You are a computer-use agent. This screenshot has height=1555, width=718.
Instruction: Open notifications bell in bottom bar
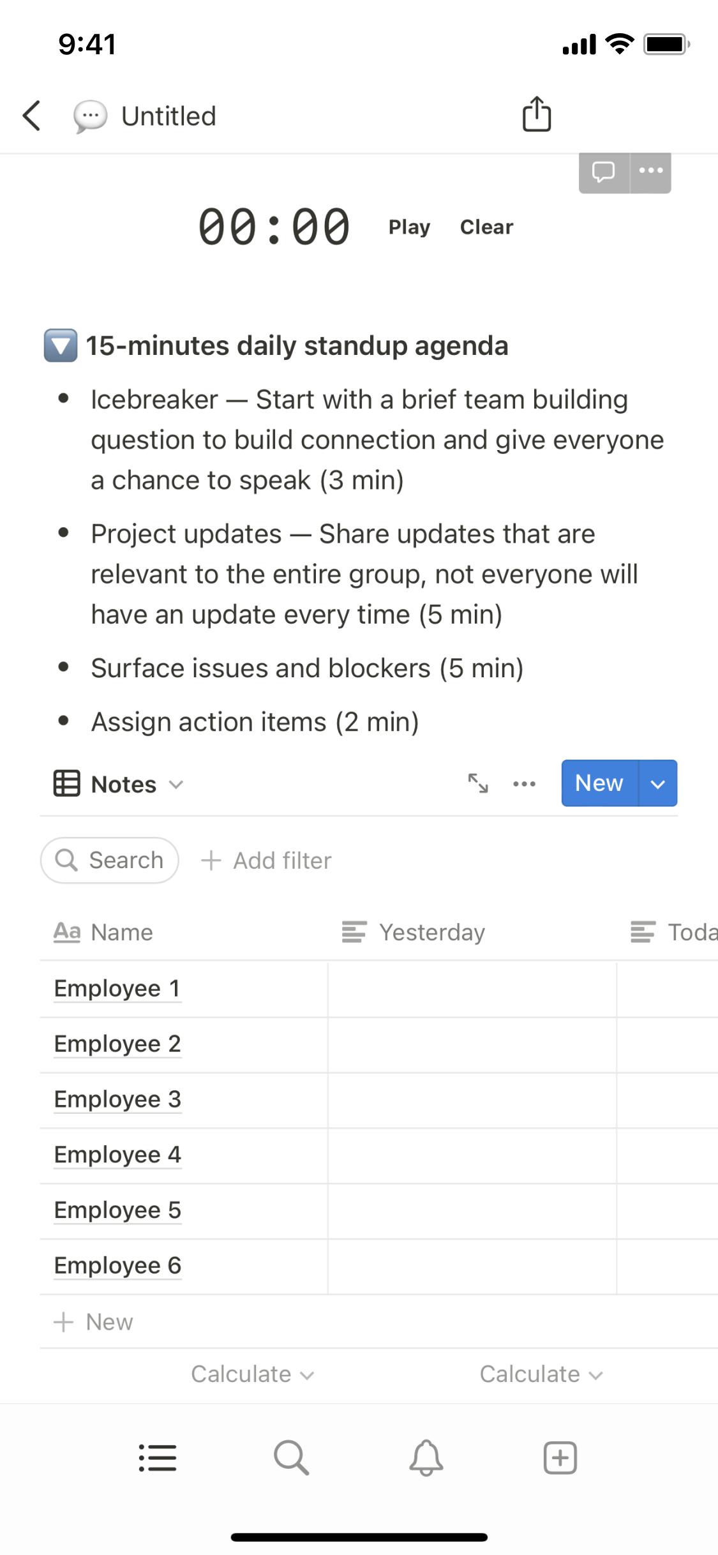tap(426, 1458)
